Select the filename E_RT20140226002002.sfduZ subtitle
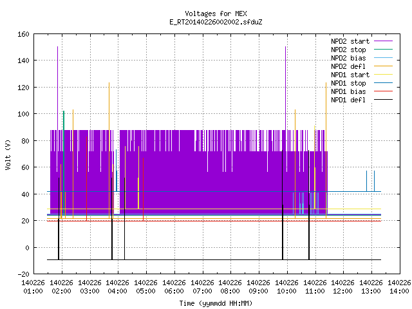Viewport: 412px width, 309px height. pyautogui.click(x=216, y=22)
